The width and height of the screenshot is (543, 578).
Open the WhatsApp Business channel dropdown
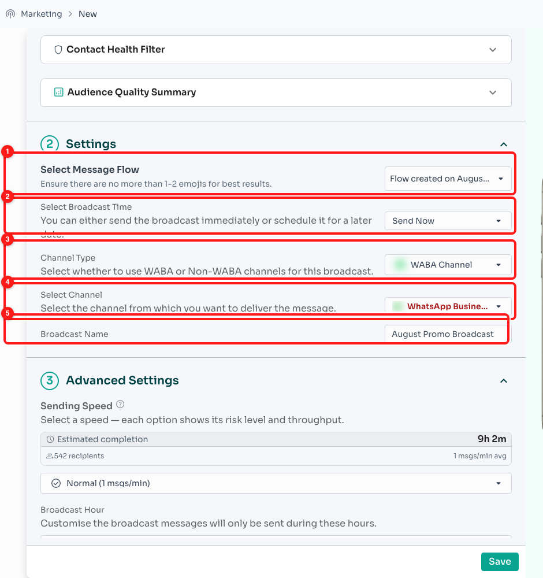448,306
